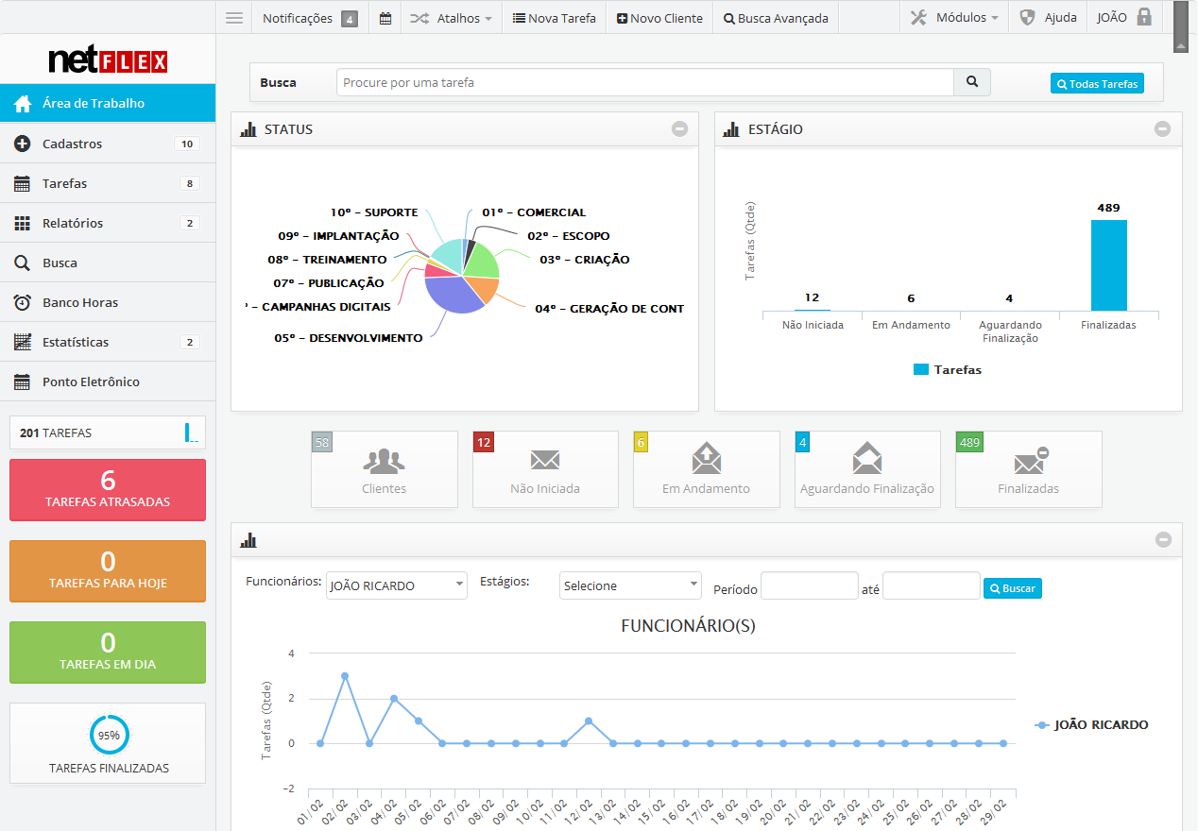The height and width of the screenshot is (831, 1198).
Task: Click the Todas Tarefas button
Action: [x=1097, y=84]
